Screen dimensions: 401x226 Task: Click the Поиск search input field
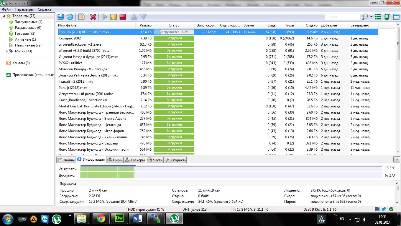[342, 17]
